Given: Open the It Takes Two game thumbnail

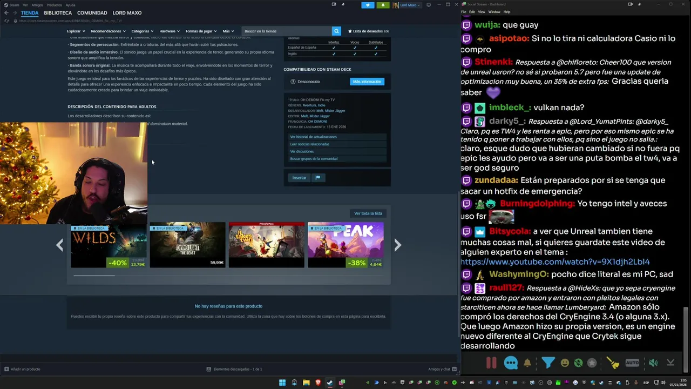Looking at the screenshot, I should point(267,245).
